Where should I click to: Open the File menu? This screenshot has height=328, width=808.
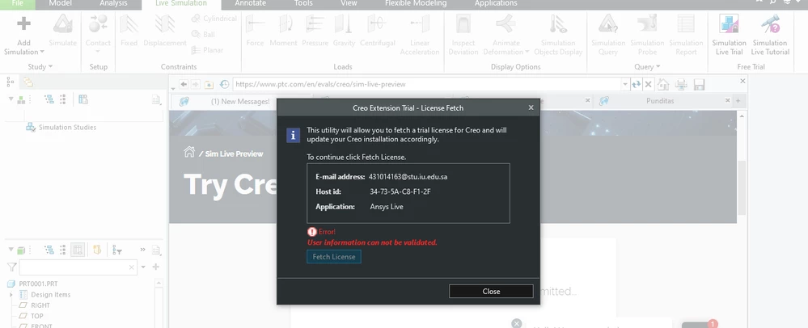18,3
